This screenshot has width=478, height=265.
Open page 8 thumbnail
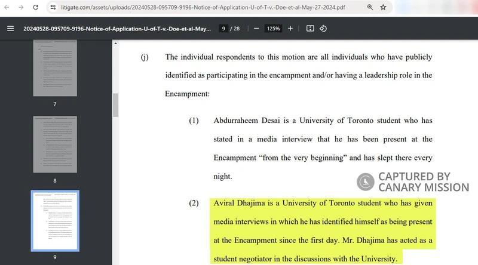pyautogui.click(x=55, y=144)
